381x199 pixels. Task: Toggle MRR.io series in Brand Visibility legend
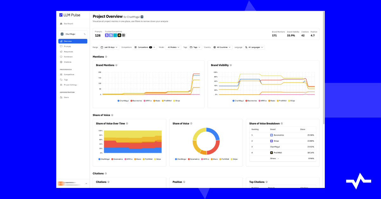(262, 101)
